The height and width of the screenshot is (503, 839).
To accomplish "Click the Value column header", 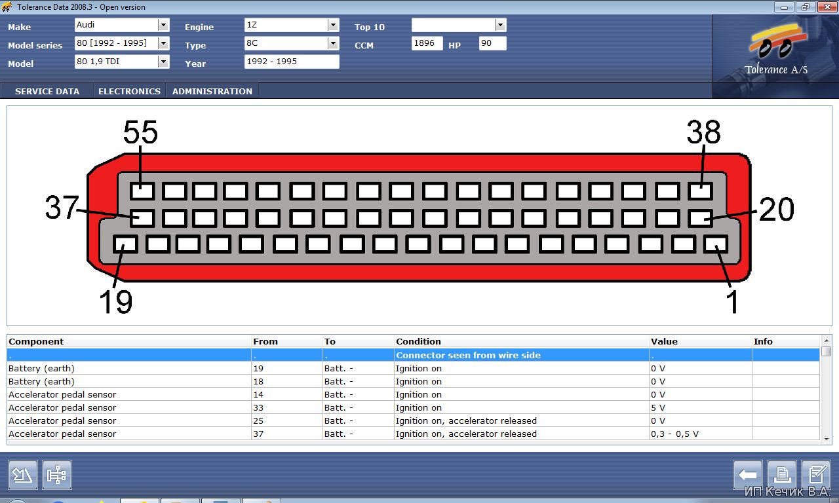I will [x=701, y=341].
